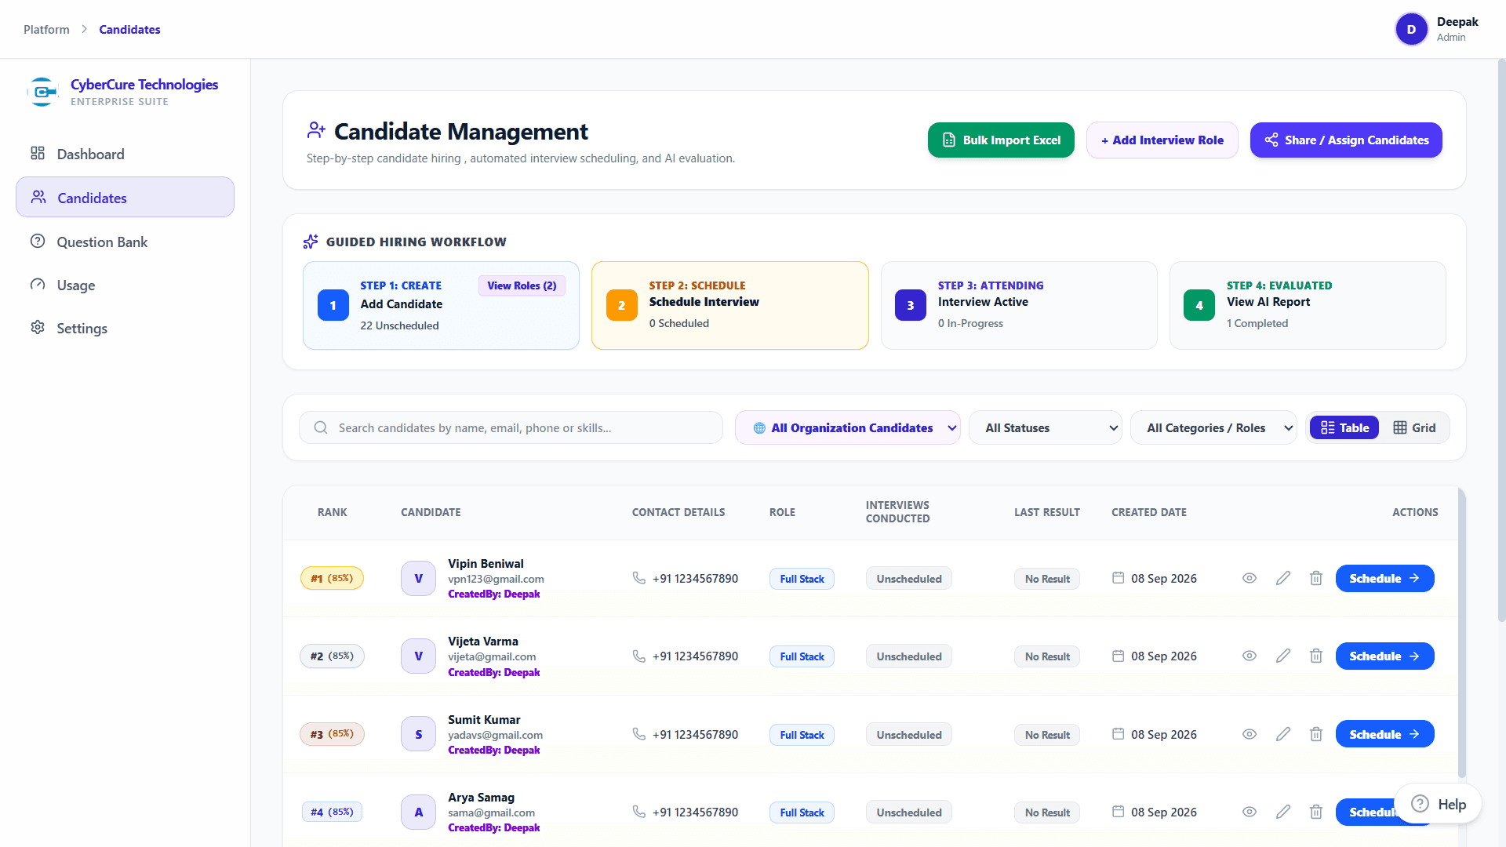Click the candidate table vertical scrollbar
Image resolution: width=1506 pixels, height=847 pixels.
tap(1462, 634)
